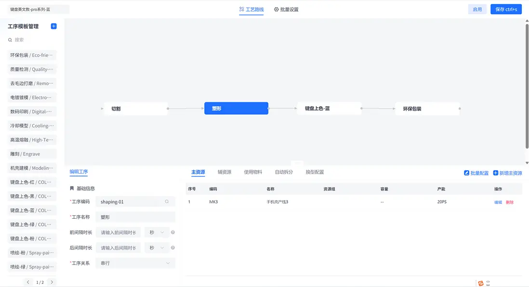This screenshot has width=529, height=287.
Task: Open the 工序关系 dropdown showing 串行
Action: coord(135,263)
